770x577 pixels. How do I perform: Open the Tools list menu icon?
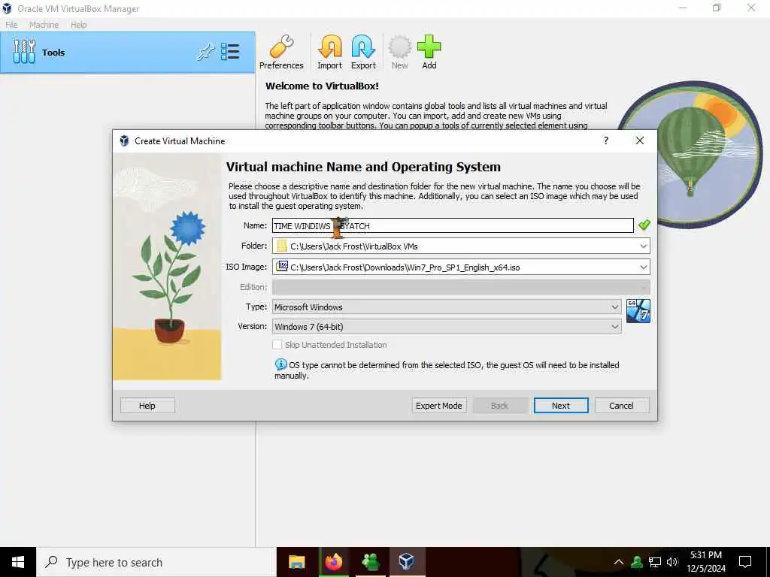point(230,52)
